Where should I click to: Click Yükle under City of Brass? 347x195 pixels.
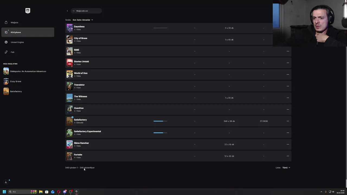pyautogui.click(x=78, y=41)
